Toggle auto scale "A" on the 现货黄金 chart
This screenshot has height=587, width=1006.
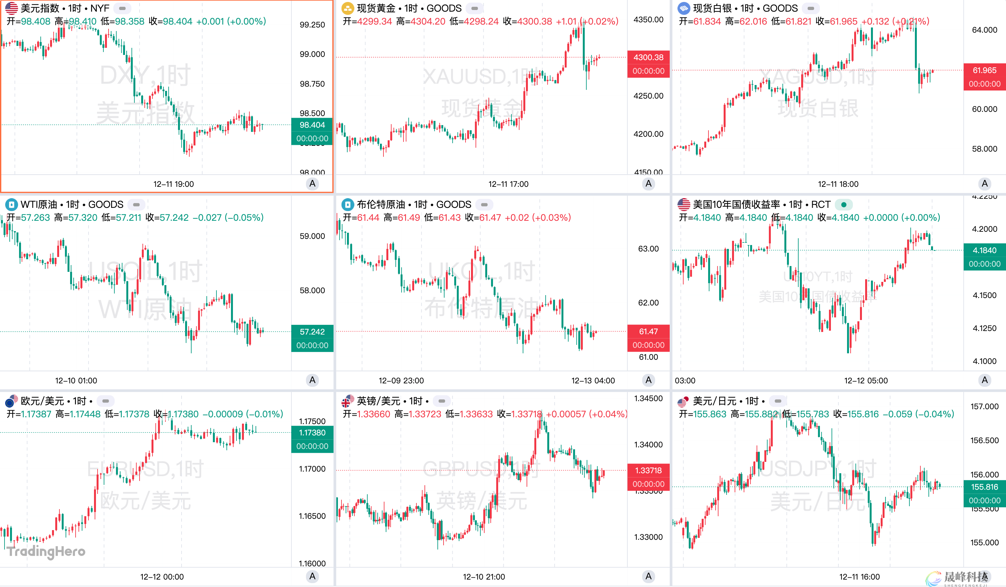[x=648, y=184]
